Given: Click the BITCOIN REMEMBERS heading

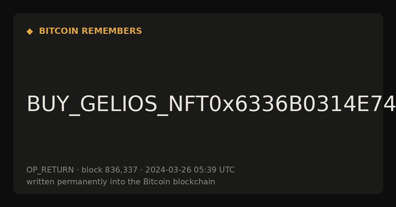Looking at the screenshot, I should [90, 31].
